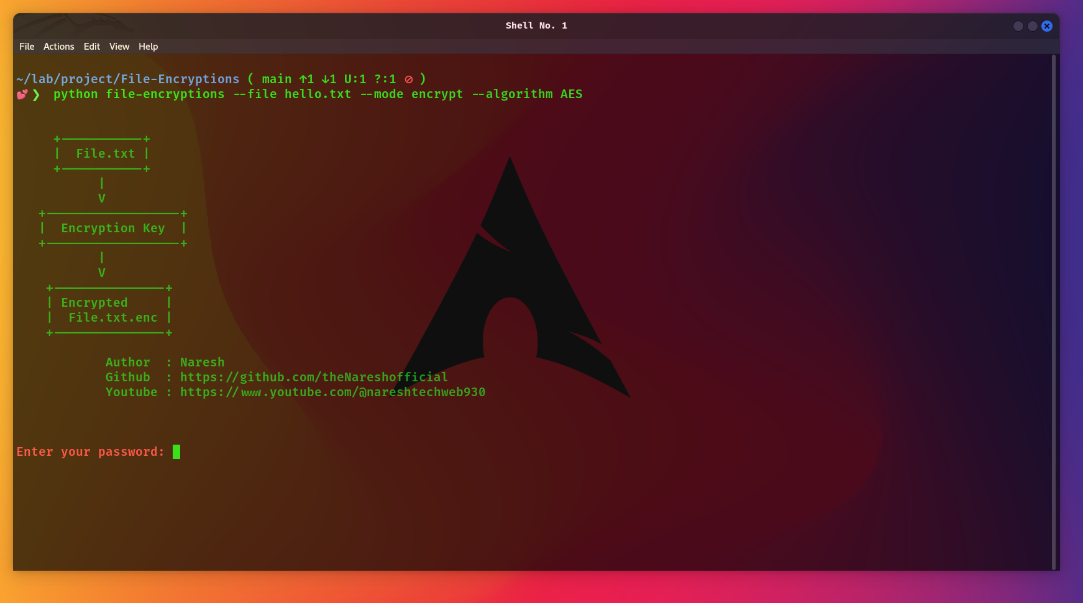Minimize the terminal window

click(x=1018, y=26)
